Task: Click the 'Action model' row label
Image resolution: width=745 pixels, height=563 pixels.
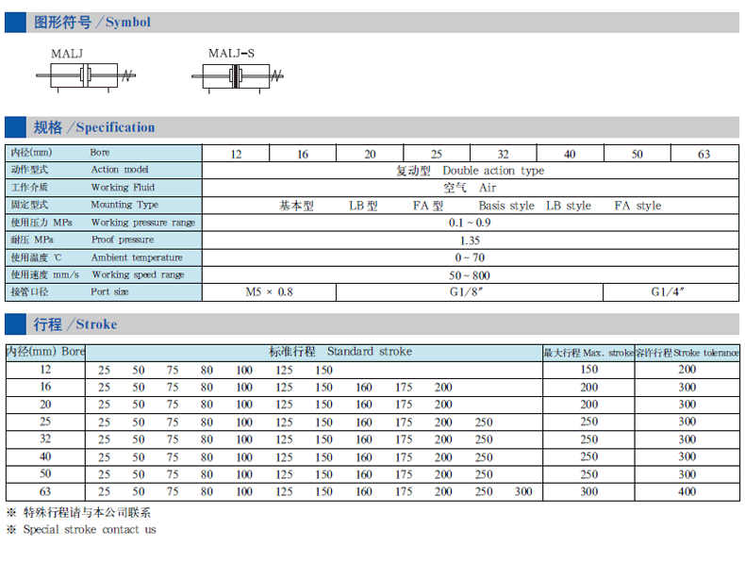Action: click(x=120, y=170)
